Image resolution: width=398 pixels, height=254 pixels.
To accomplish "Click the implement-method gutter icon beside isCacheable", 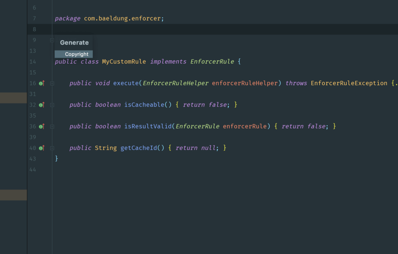I will coord(41,105).
